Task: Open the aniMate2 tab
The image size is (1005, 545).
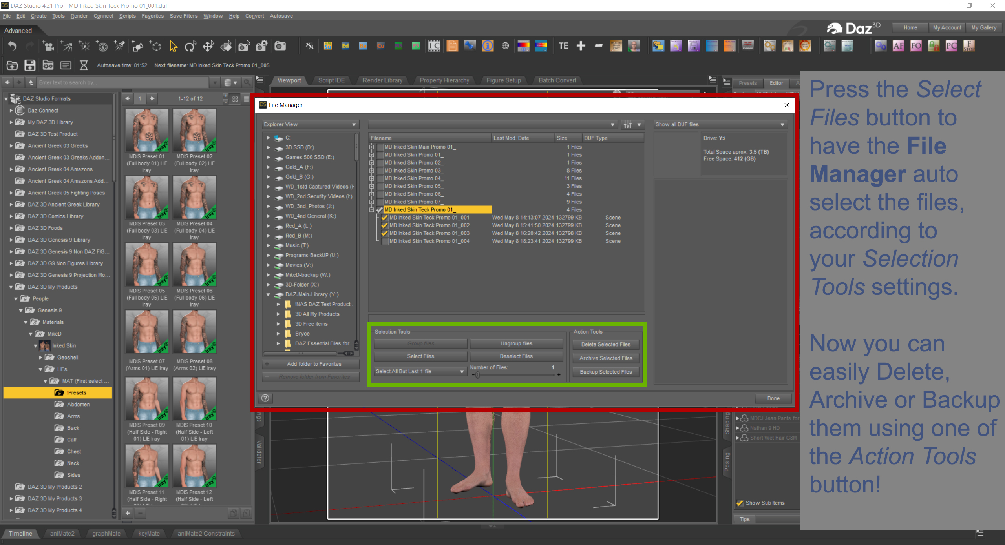Action: tap(62, 534)
